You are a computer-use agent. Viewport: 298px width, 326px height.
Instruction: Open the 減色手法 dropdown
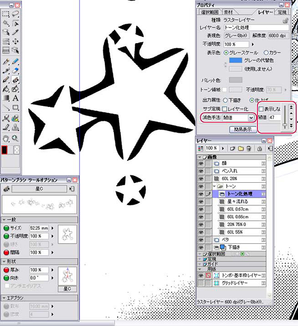point(251,118)
